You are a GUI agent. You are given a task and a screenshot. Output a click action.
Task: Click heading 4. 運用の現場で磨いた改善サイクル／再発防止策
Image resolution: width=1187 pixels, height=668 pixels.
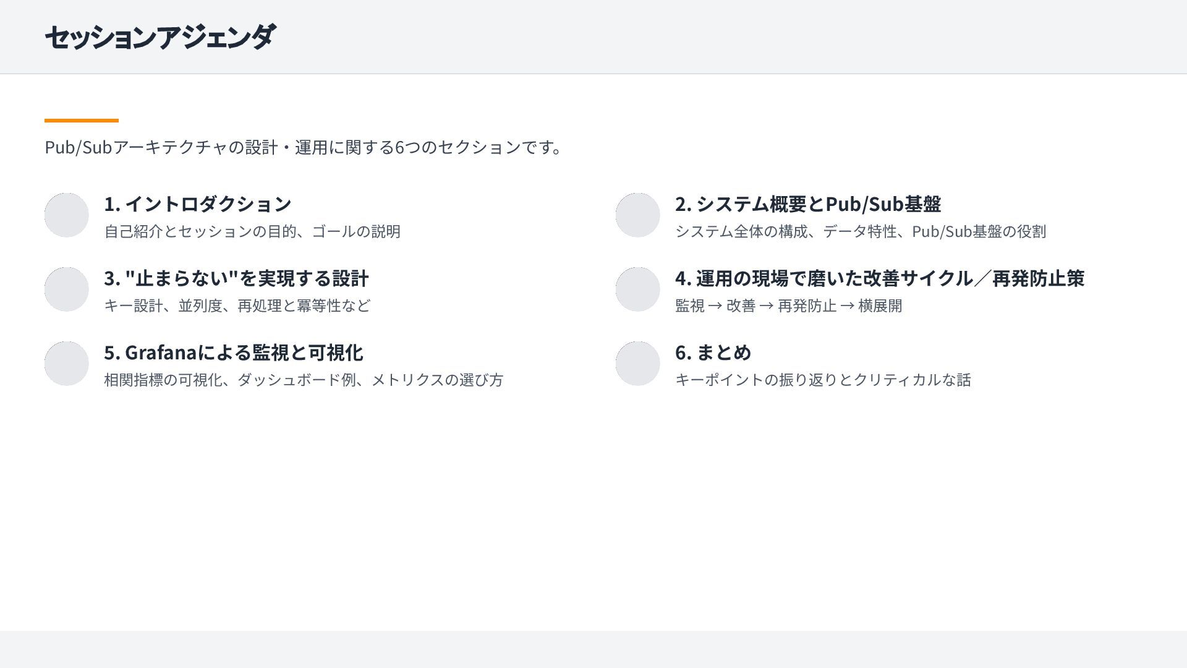point(880,278)
